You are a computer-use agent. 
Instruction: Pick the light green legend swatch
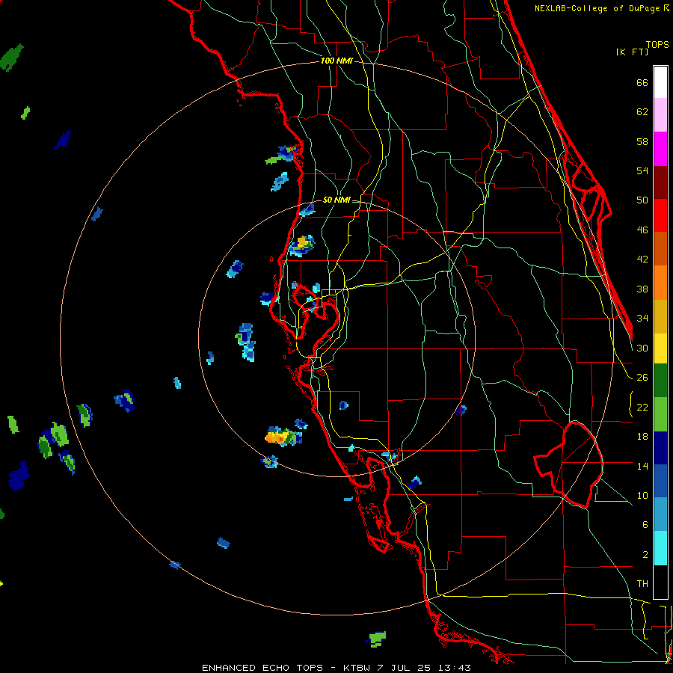tap(660, 414)
